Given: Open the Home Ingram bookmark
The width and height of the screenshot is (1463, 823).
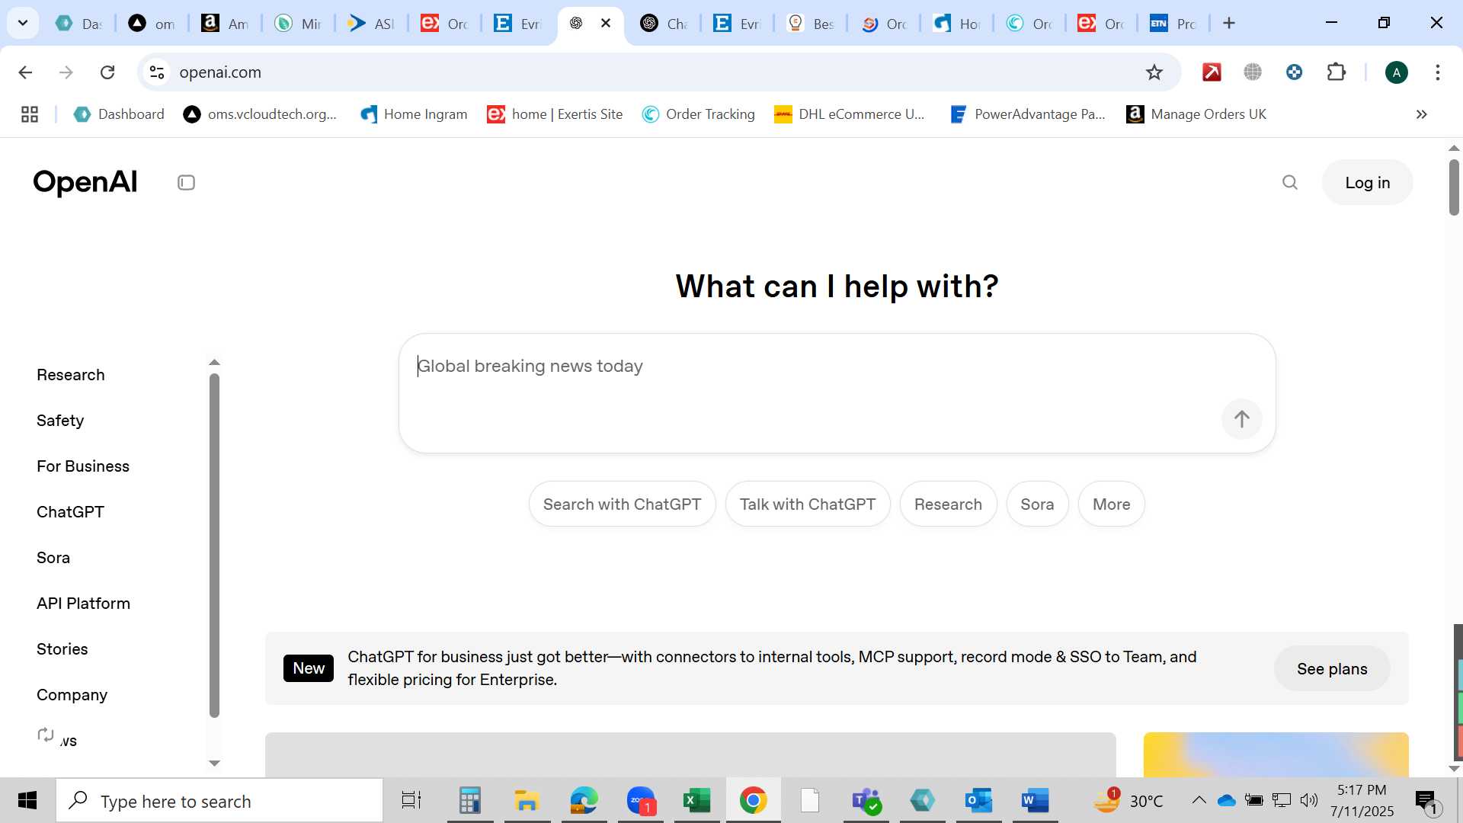Looking at the screenshot, I should pos(414,114).
